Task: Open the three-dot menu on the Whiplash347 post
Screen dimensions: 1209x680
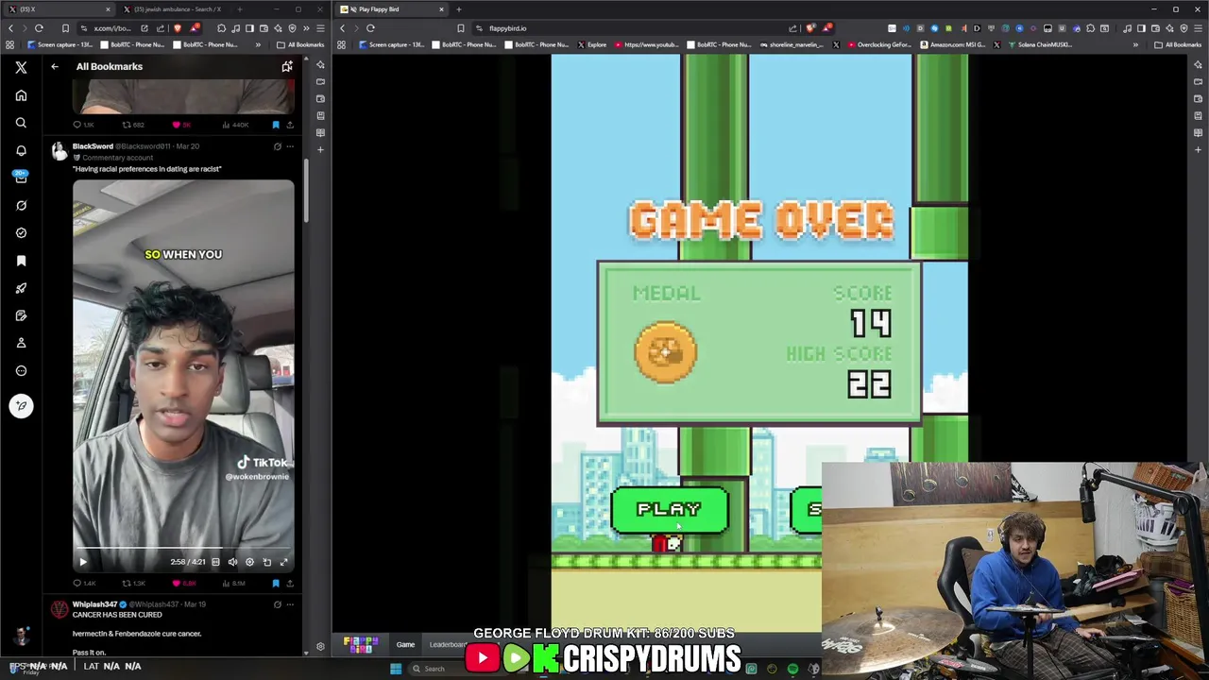Action: [290, 604]
